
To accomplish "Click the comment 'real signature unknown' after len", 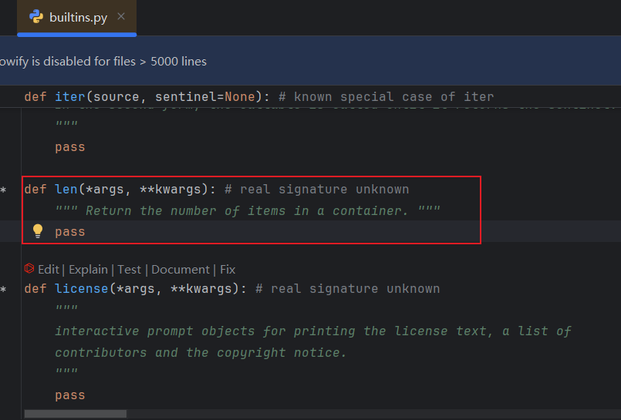I will tap(317, 189).
